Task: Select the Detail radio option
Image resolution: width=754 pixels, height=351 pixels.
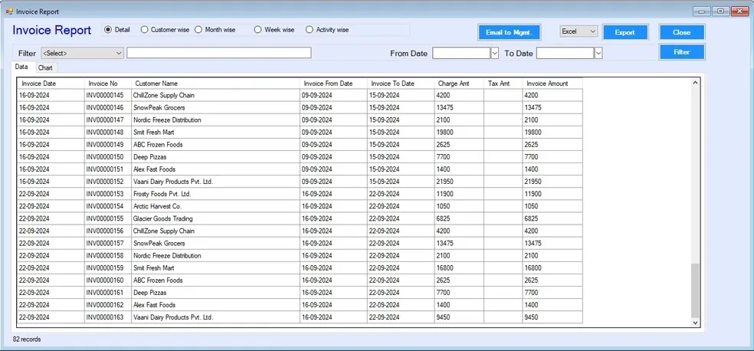Action: click(x=108, y=30)
